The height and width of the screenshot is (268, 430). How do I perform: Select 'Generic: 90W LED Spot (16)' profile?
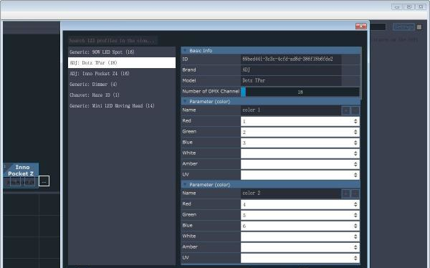click(x=122, y=52)
